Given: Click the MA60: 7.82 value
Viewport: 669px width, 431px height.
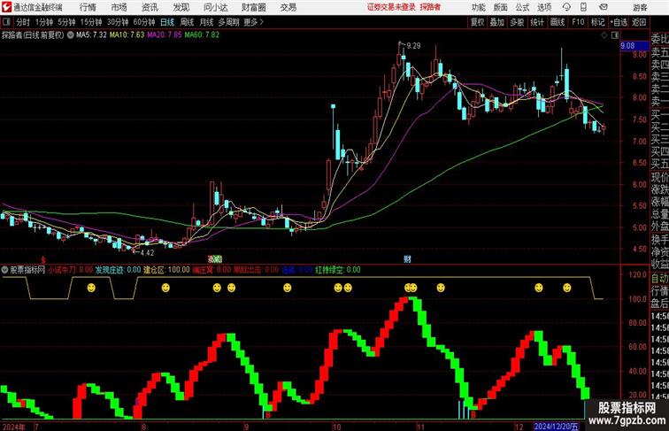Looking at the screenshot, I should click(x=202, y=35).
